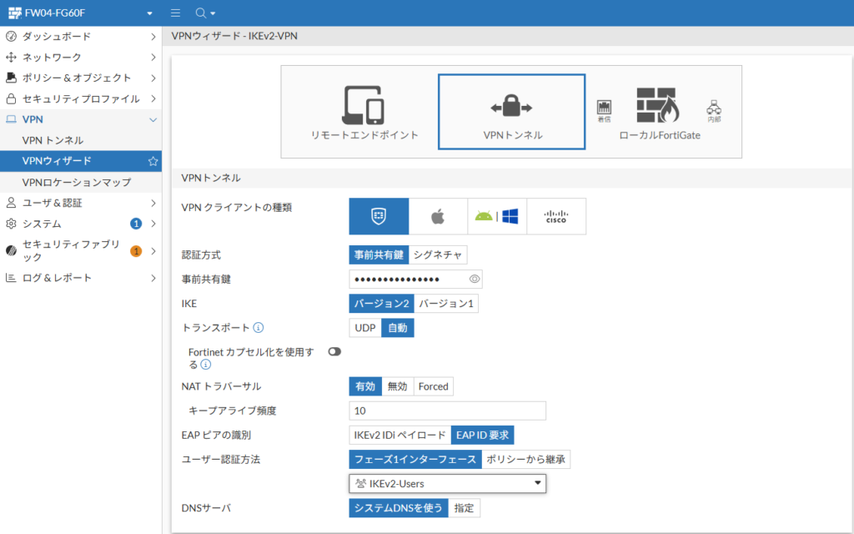Screen dimensions: 854x534
Task: Click the セキュリティファブリック icon
Action: [x=11, y=250]
